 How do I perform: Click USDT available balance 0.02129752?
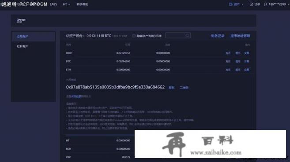tap(123, 53)
